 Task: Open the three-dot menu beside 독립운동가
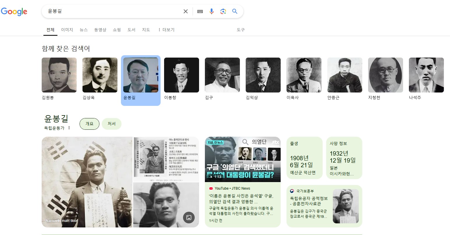(69, 127)
